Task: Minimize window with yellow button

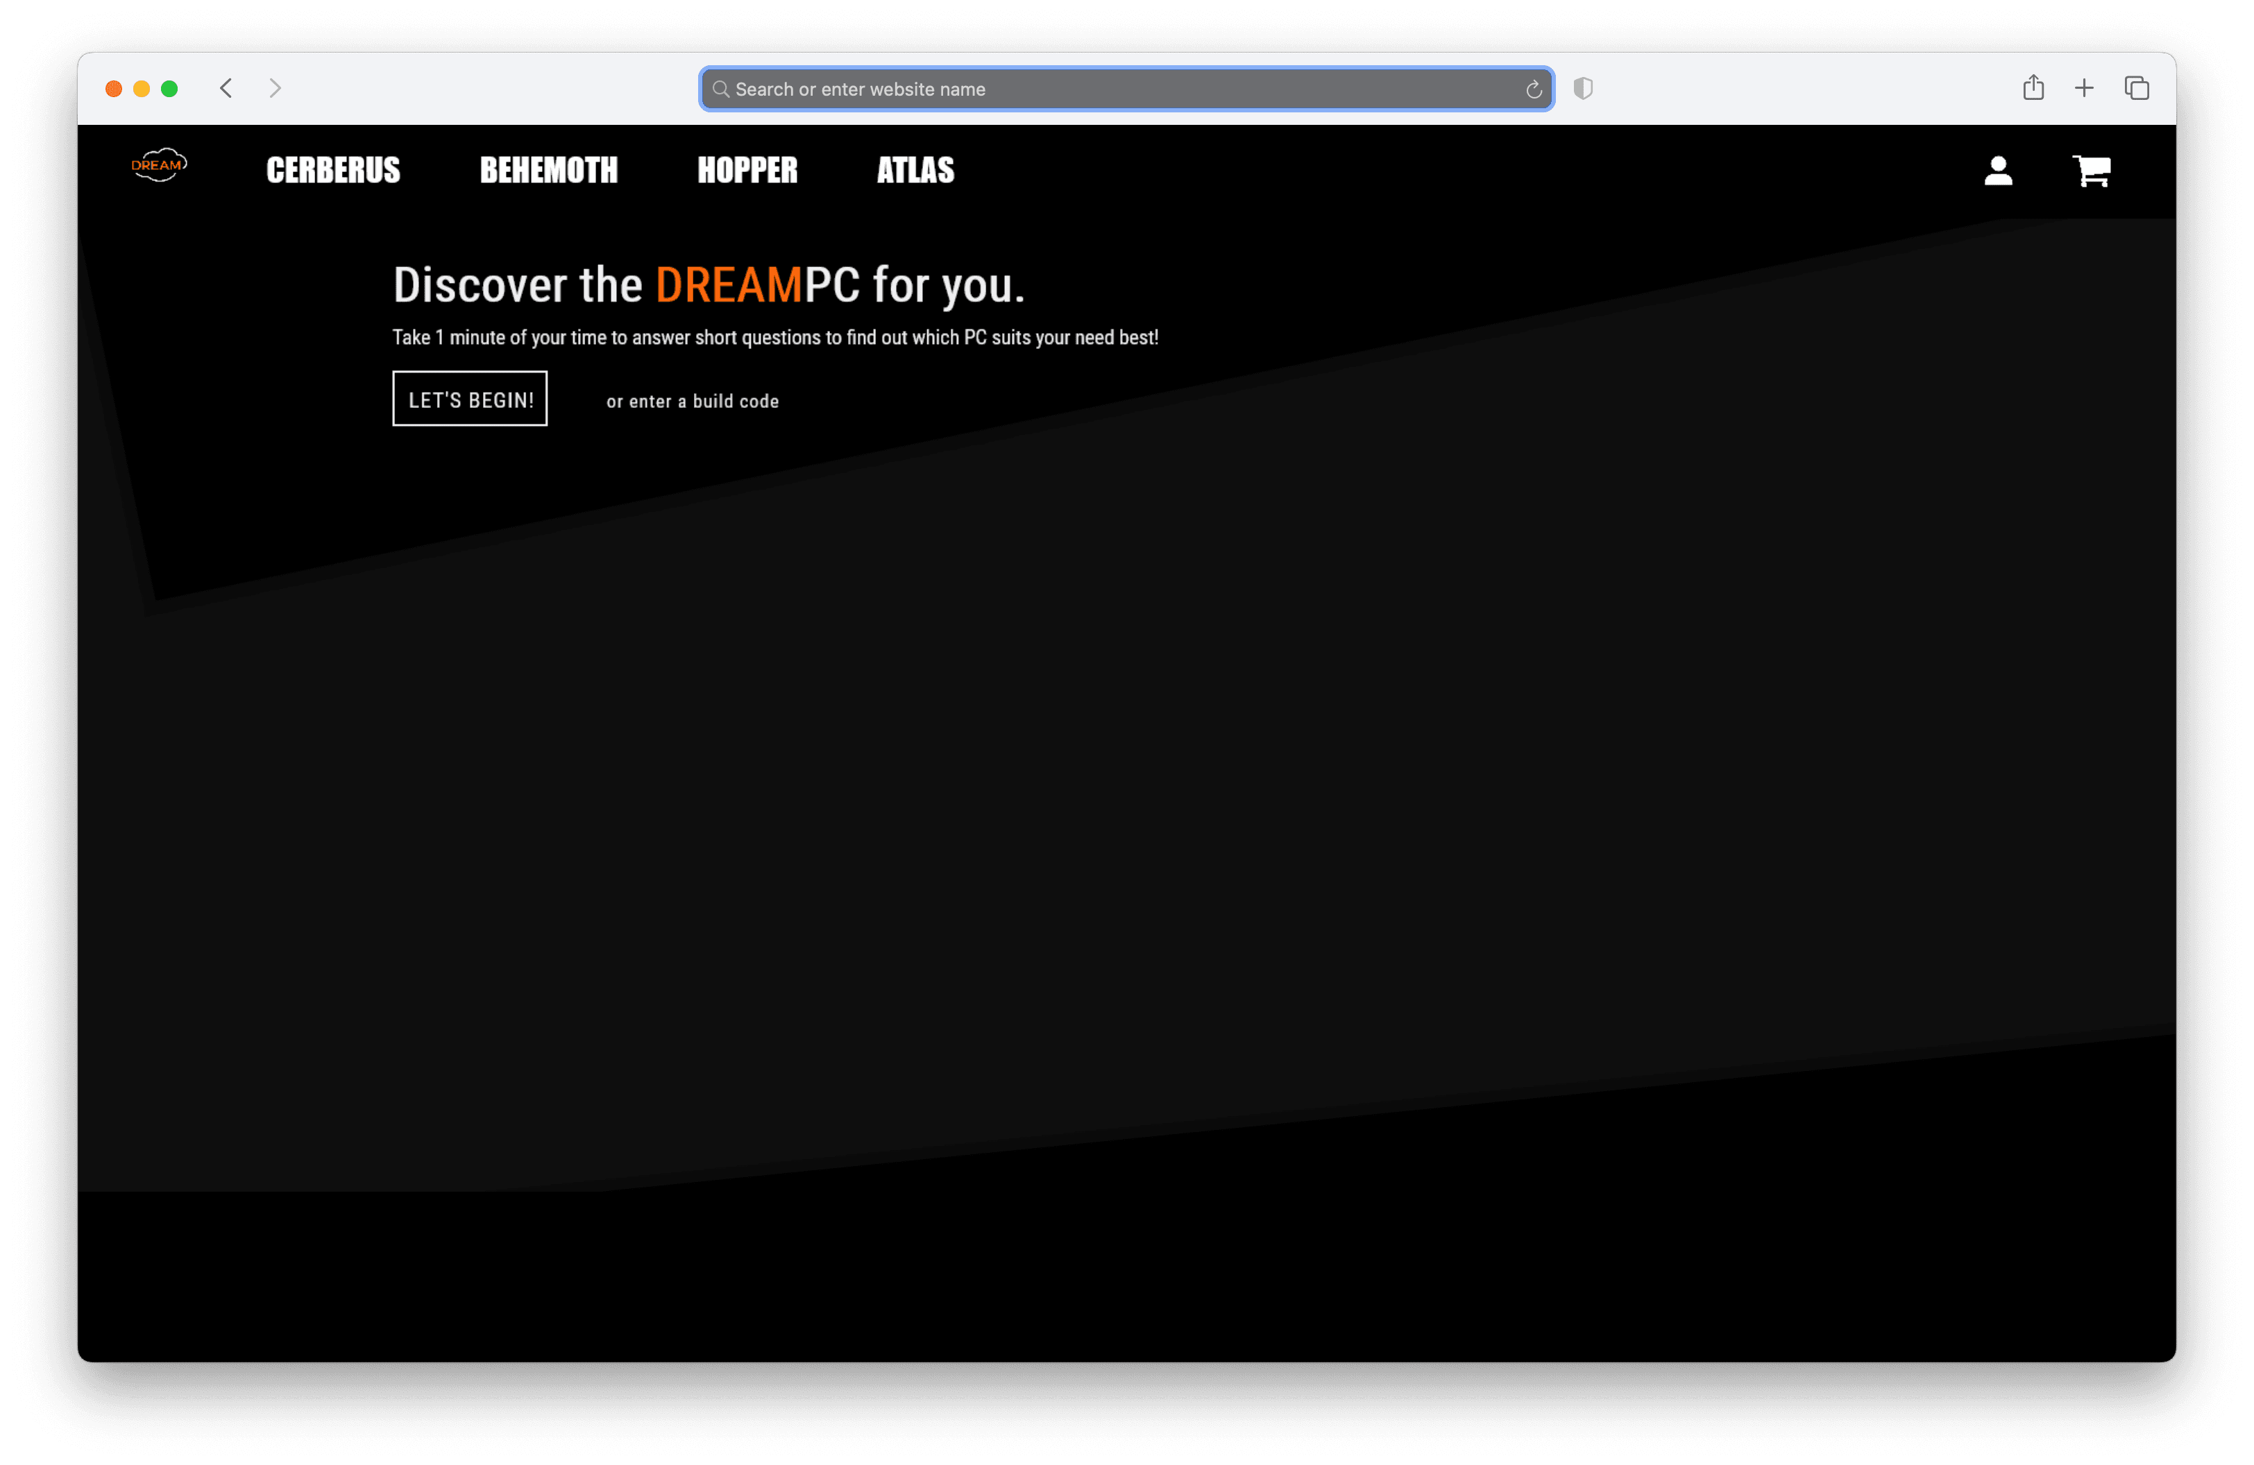Action: 142,89
